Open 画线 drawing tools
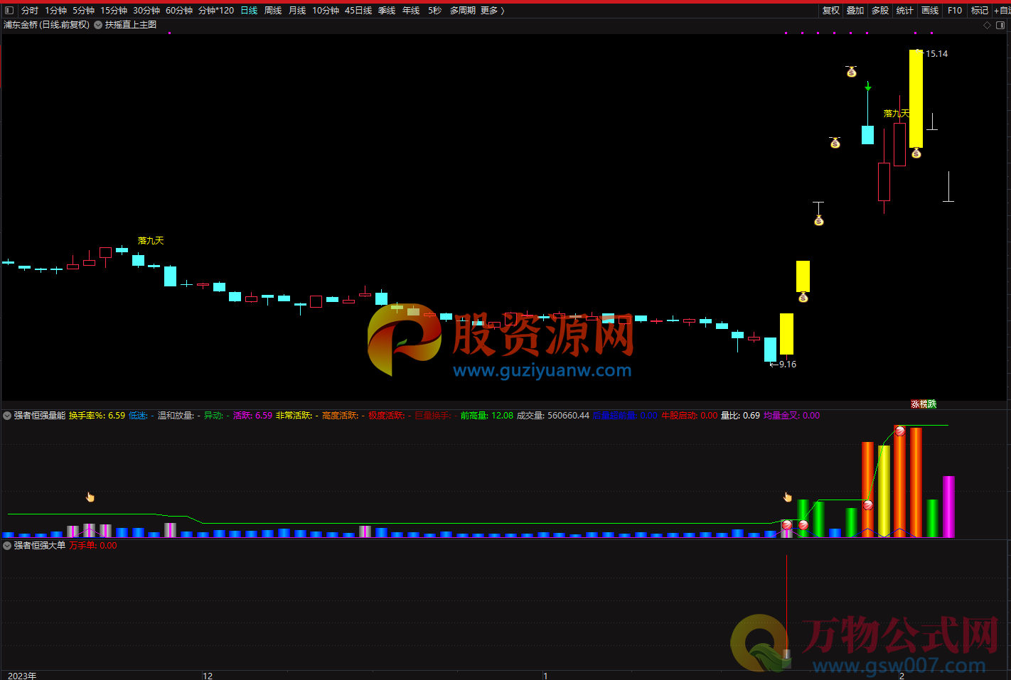Screen dimensions: 1011x680 click(930, 11)
